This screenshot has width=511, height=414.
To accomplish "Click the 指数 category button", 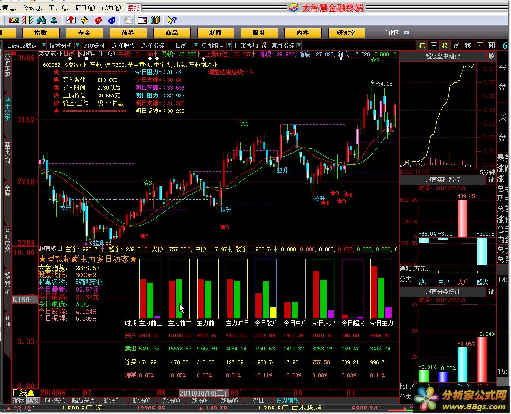I will (40, 32).
